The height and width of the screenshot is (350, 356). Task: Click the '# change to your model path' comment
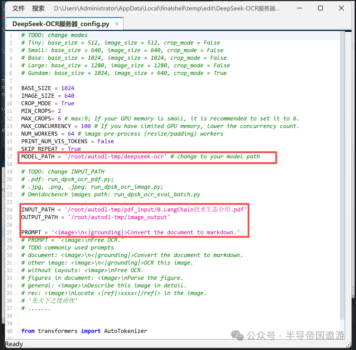pos(215,157)
